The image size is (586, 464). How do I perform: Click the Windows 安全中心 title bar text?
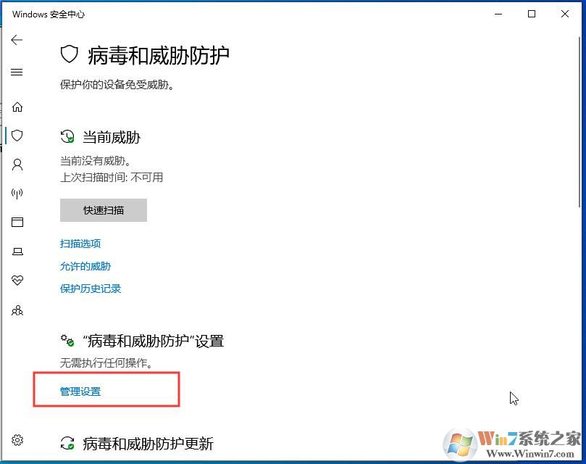49,14
